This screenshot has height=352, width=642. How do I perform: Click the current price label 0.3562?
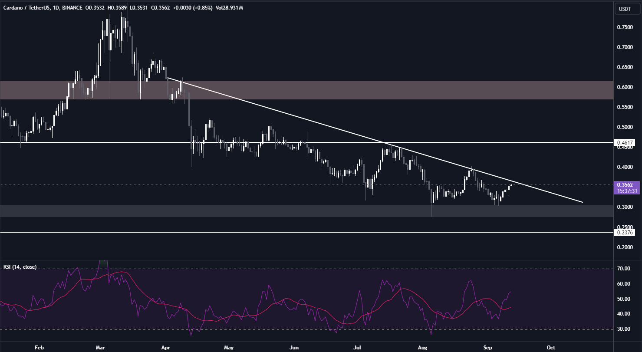click(x=625, y=184)
